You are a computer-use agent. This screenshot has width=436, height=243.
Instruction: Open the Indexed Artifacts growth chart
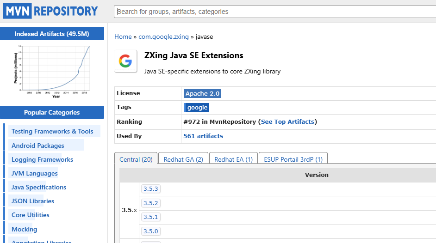pyautogui.click(x=52, y=72)
